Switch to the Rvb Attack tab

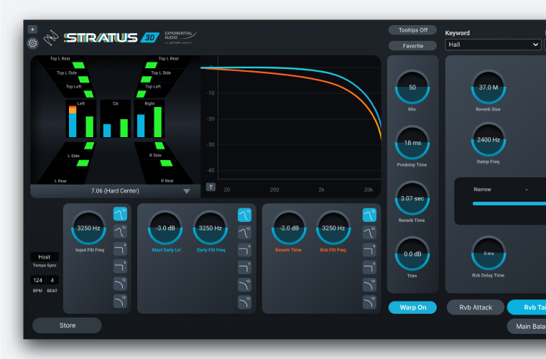tap(475, 307)
